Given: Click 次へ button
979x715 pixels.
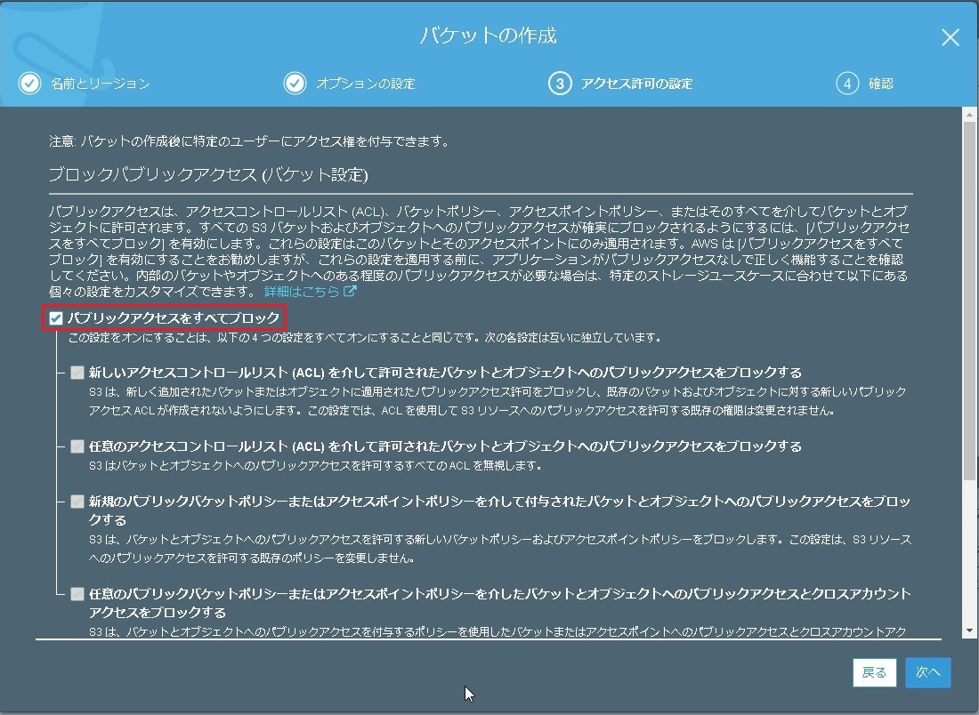Looking at the screenshot, I should (927, 672).
